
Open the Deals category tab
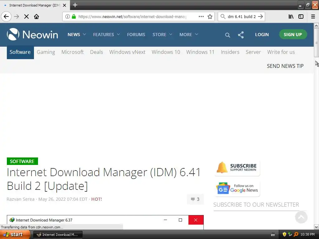pyautogui.click(x=97, y=52)
